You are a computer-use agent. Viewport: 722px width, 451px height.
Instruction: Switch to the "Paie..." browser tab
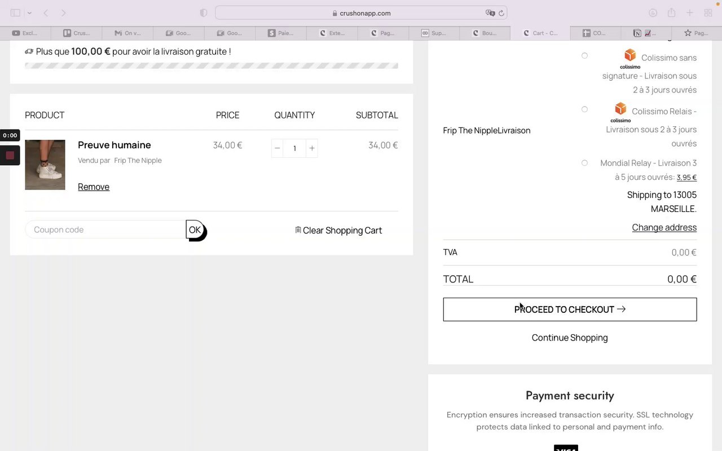[281, 33]
